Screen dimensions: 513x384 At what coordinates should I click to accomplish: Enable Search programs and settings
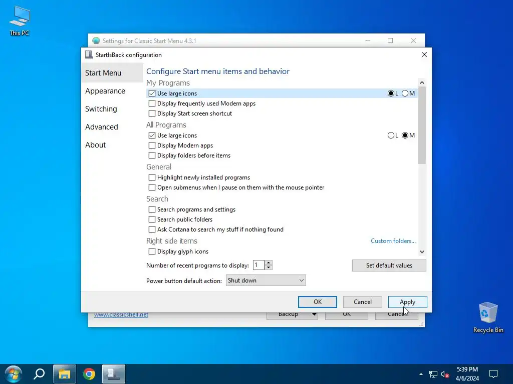tap(152, 209)
